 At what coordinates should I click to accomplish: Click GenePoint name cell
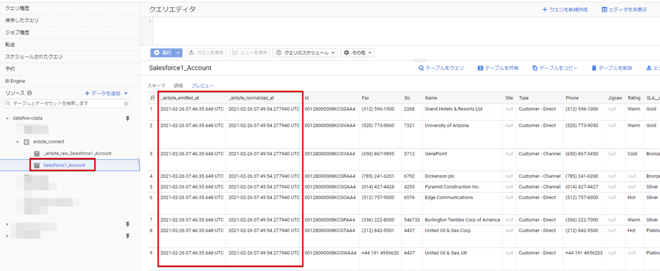coord(436,154)
